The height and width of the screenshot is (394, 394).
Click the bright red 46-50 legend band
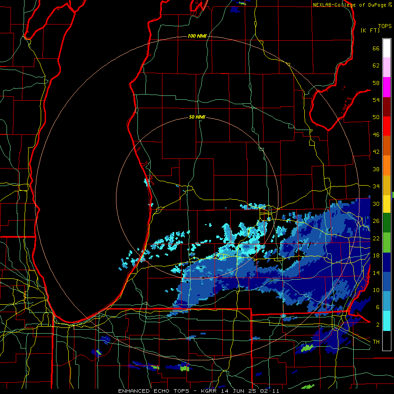click(387, 126)
